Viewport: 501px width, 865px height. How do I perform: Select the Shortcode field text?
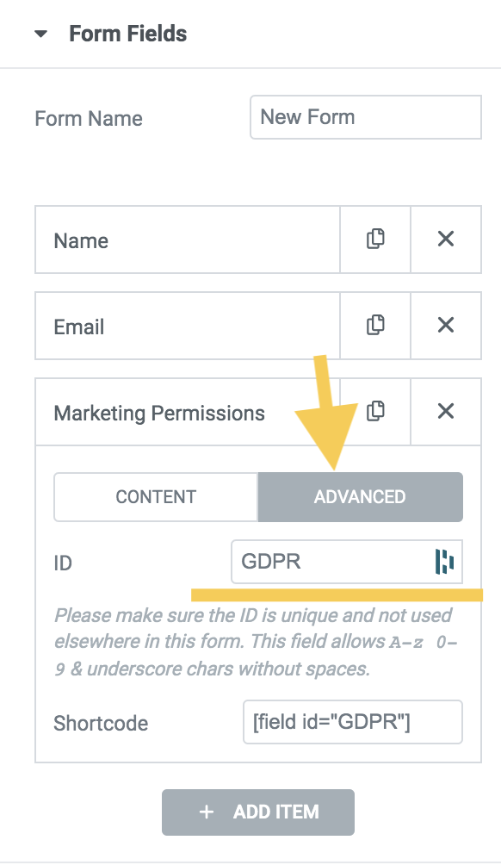[x=353, y=722]
